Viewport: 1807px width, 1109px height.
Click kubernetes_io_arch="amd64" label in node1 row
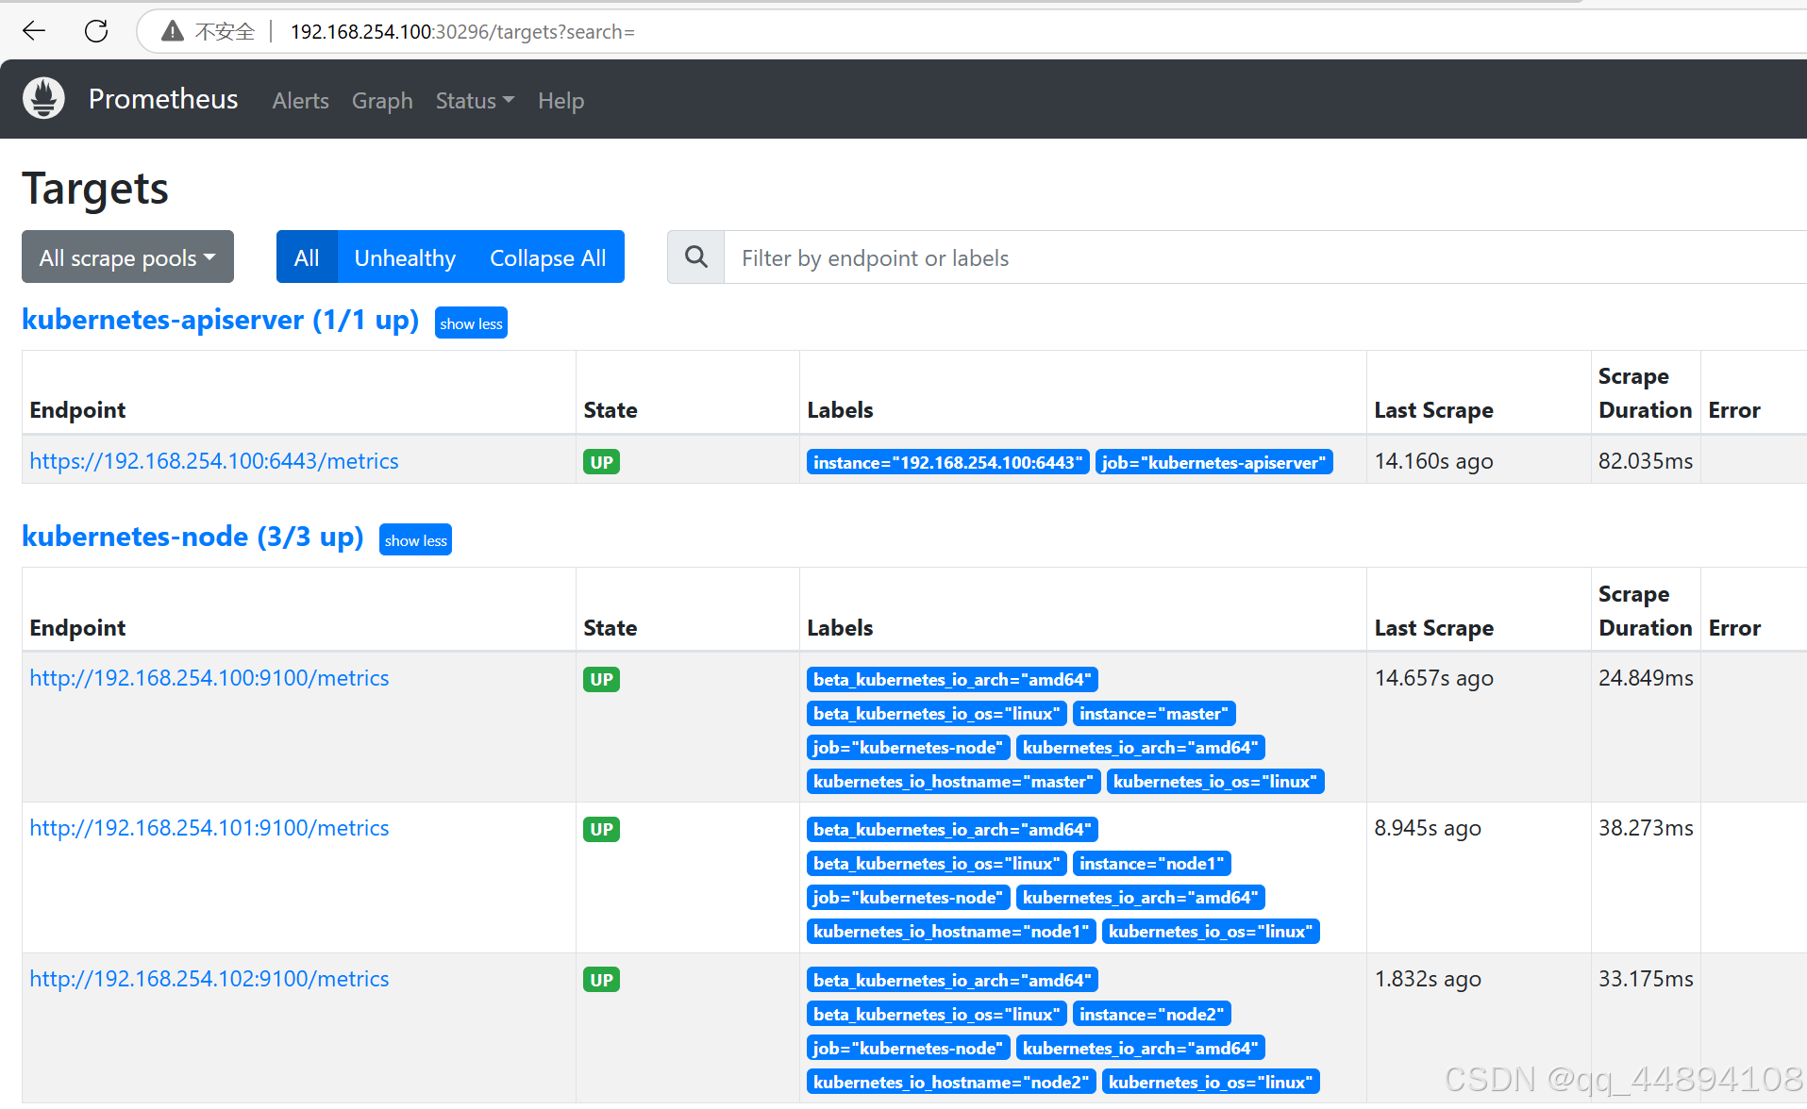click(x=1140, y=897)
